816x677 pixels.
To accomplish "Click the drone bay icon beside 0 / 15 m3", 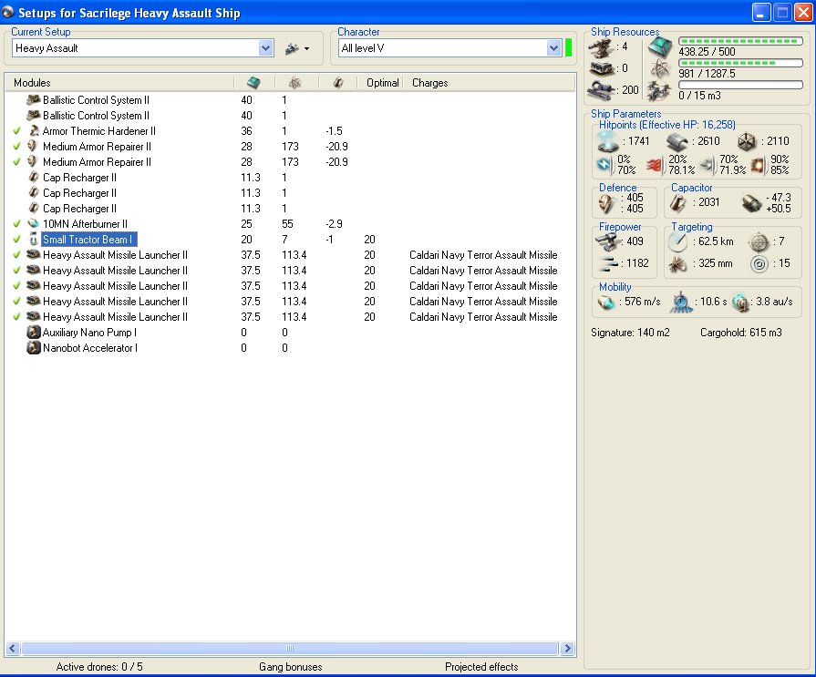I will pyautogui.click(x=660, y=90).
